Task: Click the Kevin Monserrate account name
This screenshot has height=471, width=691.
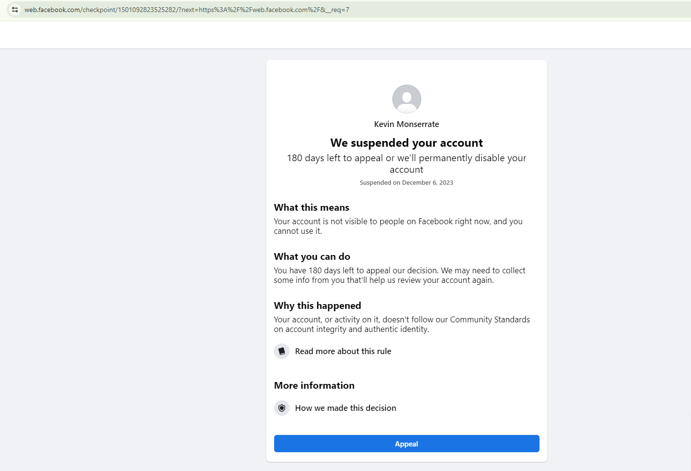Action: click(407, 124)
